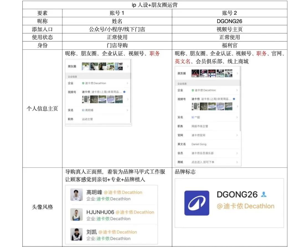Select "让顾客感觉到亲切+专业+品牌植入" description line
This screenshot has height=247, width=299.
tap(105, 180)
